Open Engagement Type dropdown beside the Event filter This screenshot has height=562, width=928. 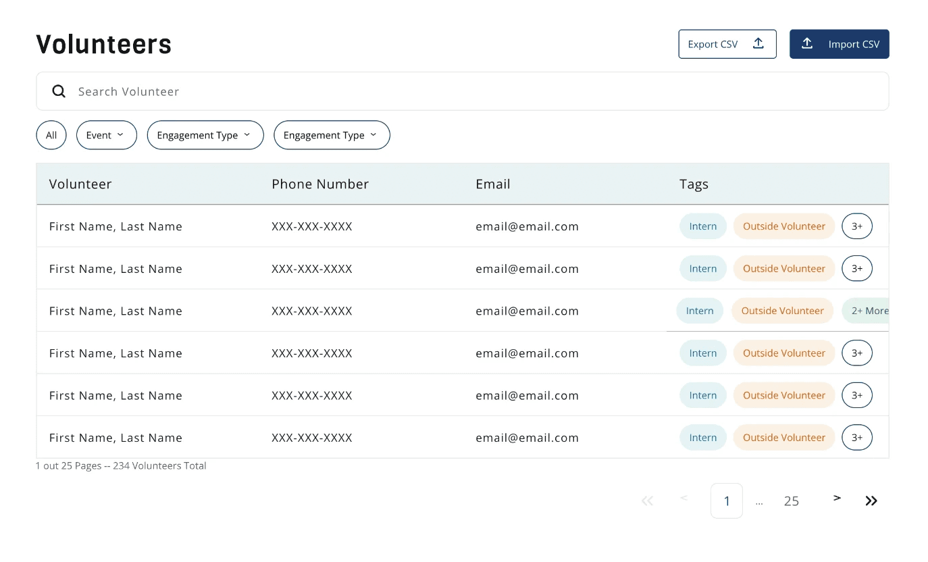pos(205,135)
